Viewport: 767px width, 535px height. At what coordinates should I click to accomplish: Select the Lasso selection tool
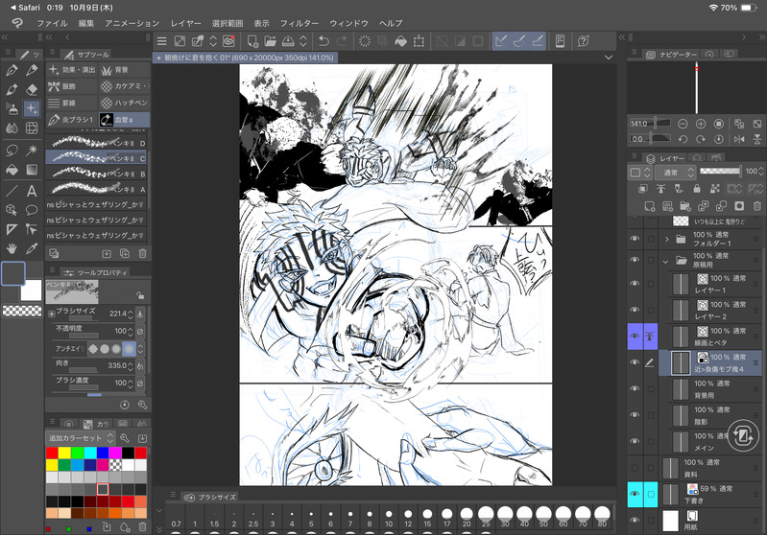click(12, 150)
